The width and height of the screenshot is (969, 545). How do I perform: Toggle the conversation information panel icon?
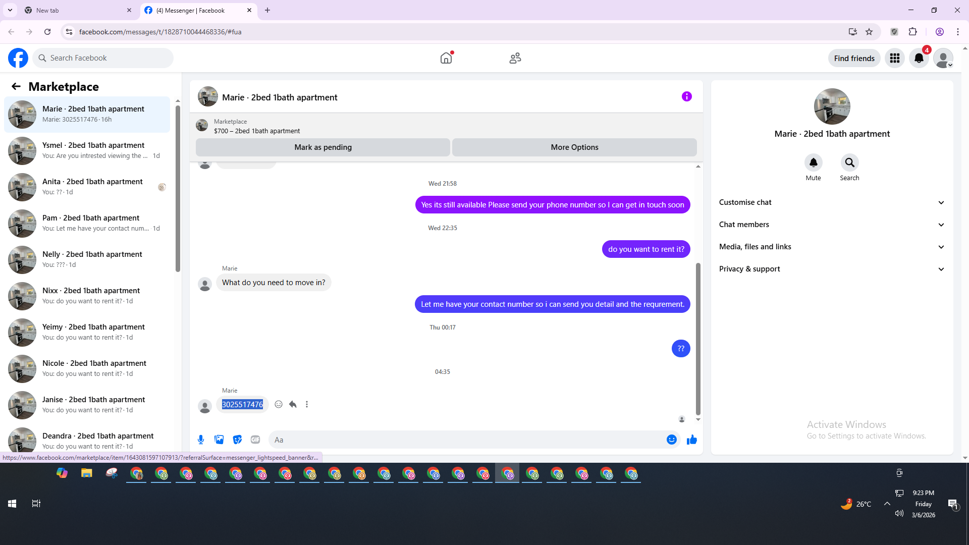coord(686,96)
